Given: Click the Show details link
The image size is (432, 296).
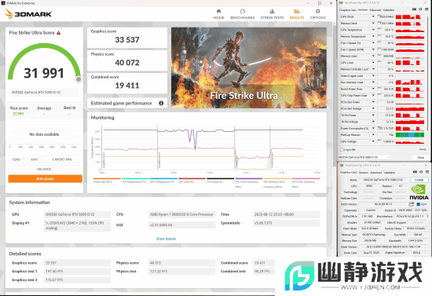Looking at the screenshot, I should (166, 239).
